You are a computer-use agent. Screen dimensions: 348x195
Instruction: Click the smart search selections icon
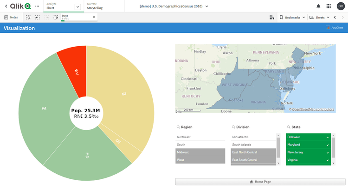pyautogui.click(x=28, y=17)
